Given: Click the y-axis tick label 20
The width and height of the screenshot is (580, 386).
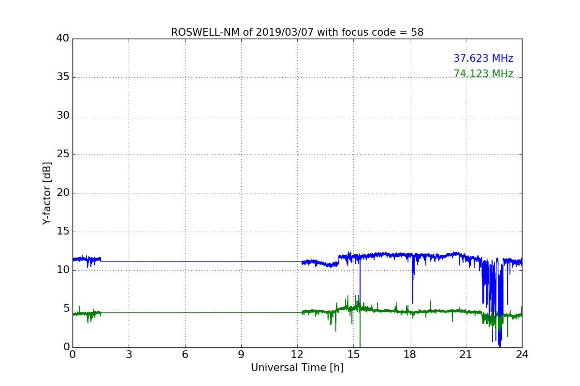Looking at the screenshot, I should [62, 193].
